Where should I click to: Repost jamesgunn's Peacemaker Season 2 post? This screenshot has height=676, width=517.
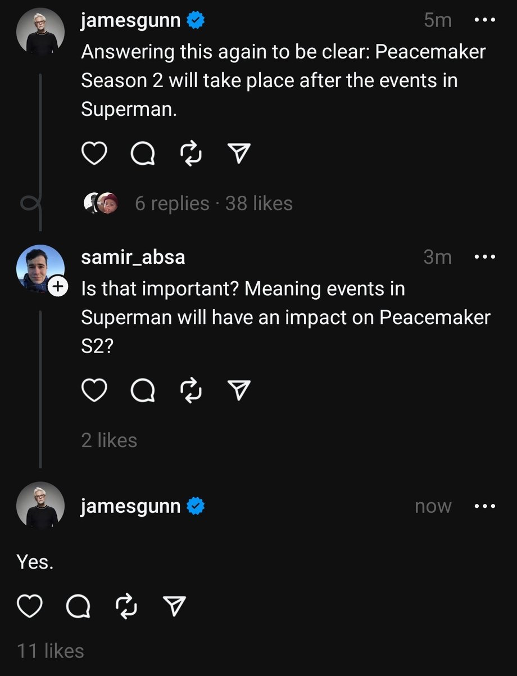(x=191, y=154)
